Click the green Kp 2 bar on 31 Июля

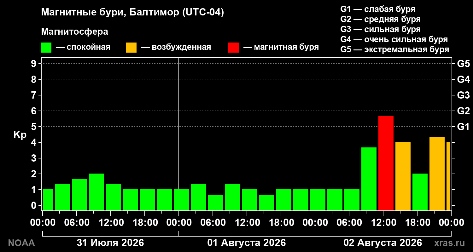(96, 192)
